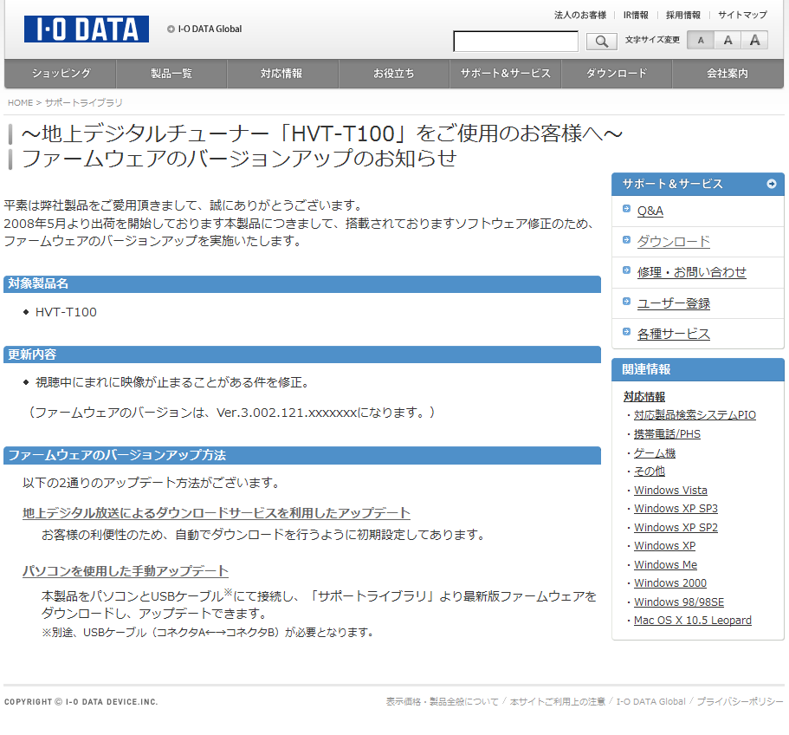Open the IR情報 link
The image size is (789, 735).
pyautogui.click(x=636, y=15)
